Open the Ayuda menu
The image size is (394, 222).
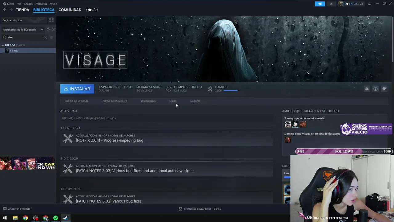point(53,4)
